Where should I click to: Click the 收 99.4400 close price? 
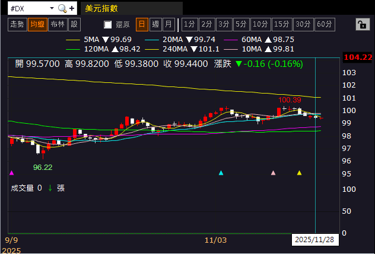pyautogui.click(x=186, y=64)
